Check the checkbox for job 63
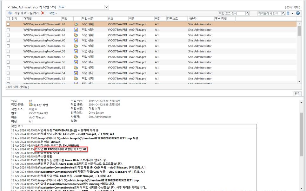This screenshot has height=191, width=306. (x=8, y=24)
